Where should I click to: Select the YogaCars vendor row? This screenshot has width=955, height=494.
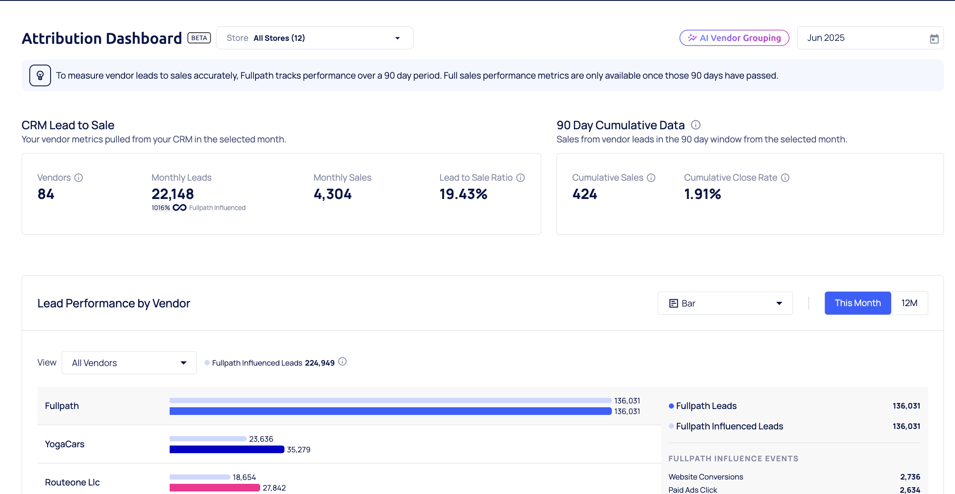click(x=65, y=444)
